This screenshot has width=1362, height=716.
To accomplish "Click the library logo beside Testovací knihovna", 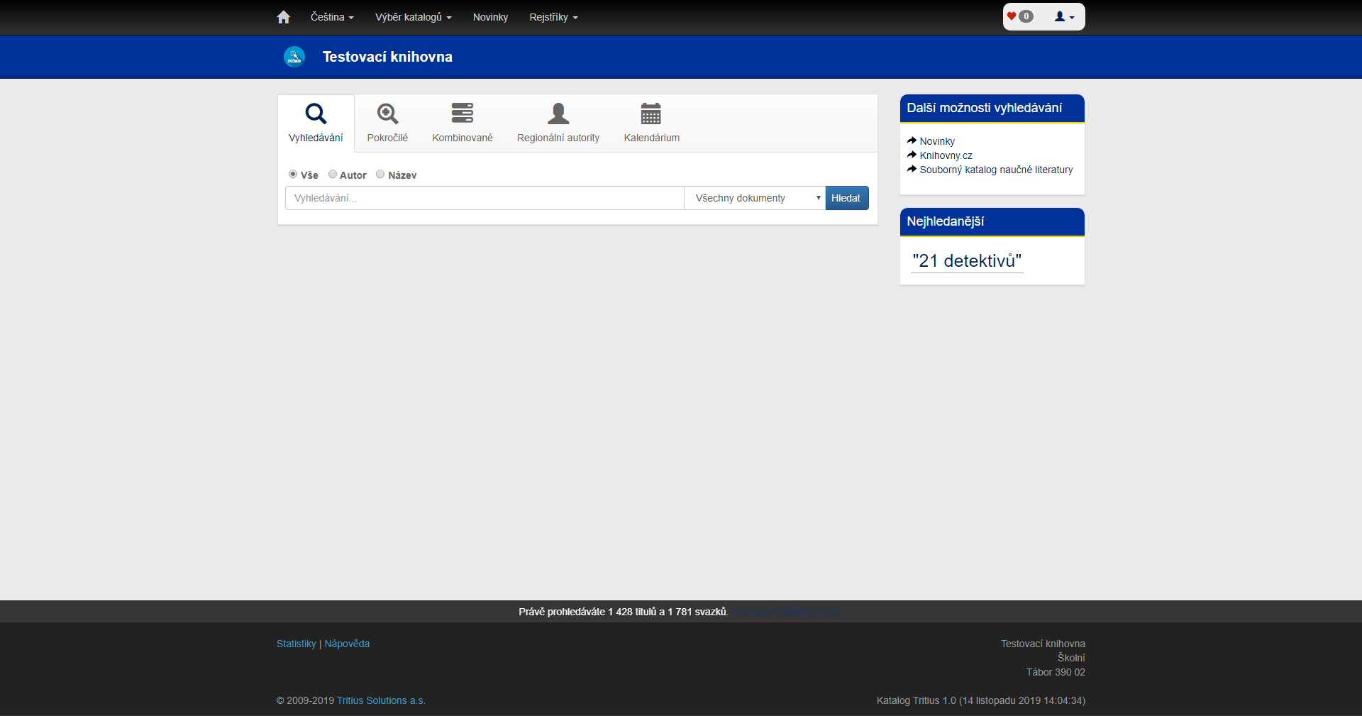I will point(294,57).
